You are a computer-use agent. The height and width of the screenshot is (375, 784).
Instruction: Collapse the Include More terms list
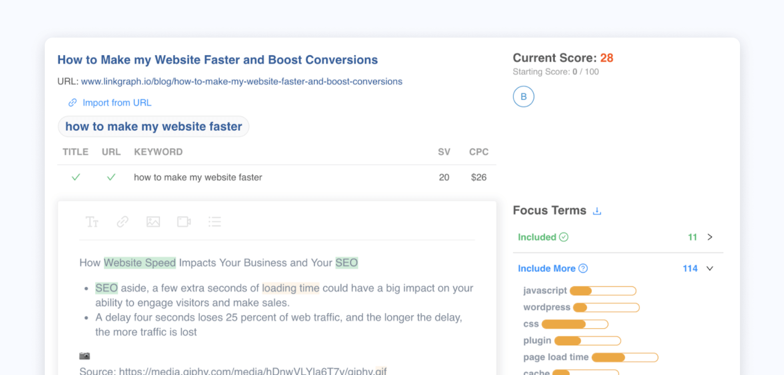[710, 268]
